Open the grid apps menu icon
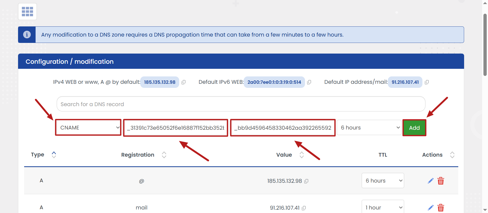 point(27,12)
